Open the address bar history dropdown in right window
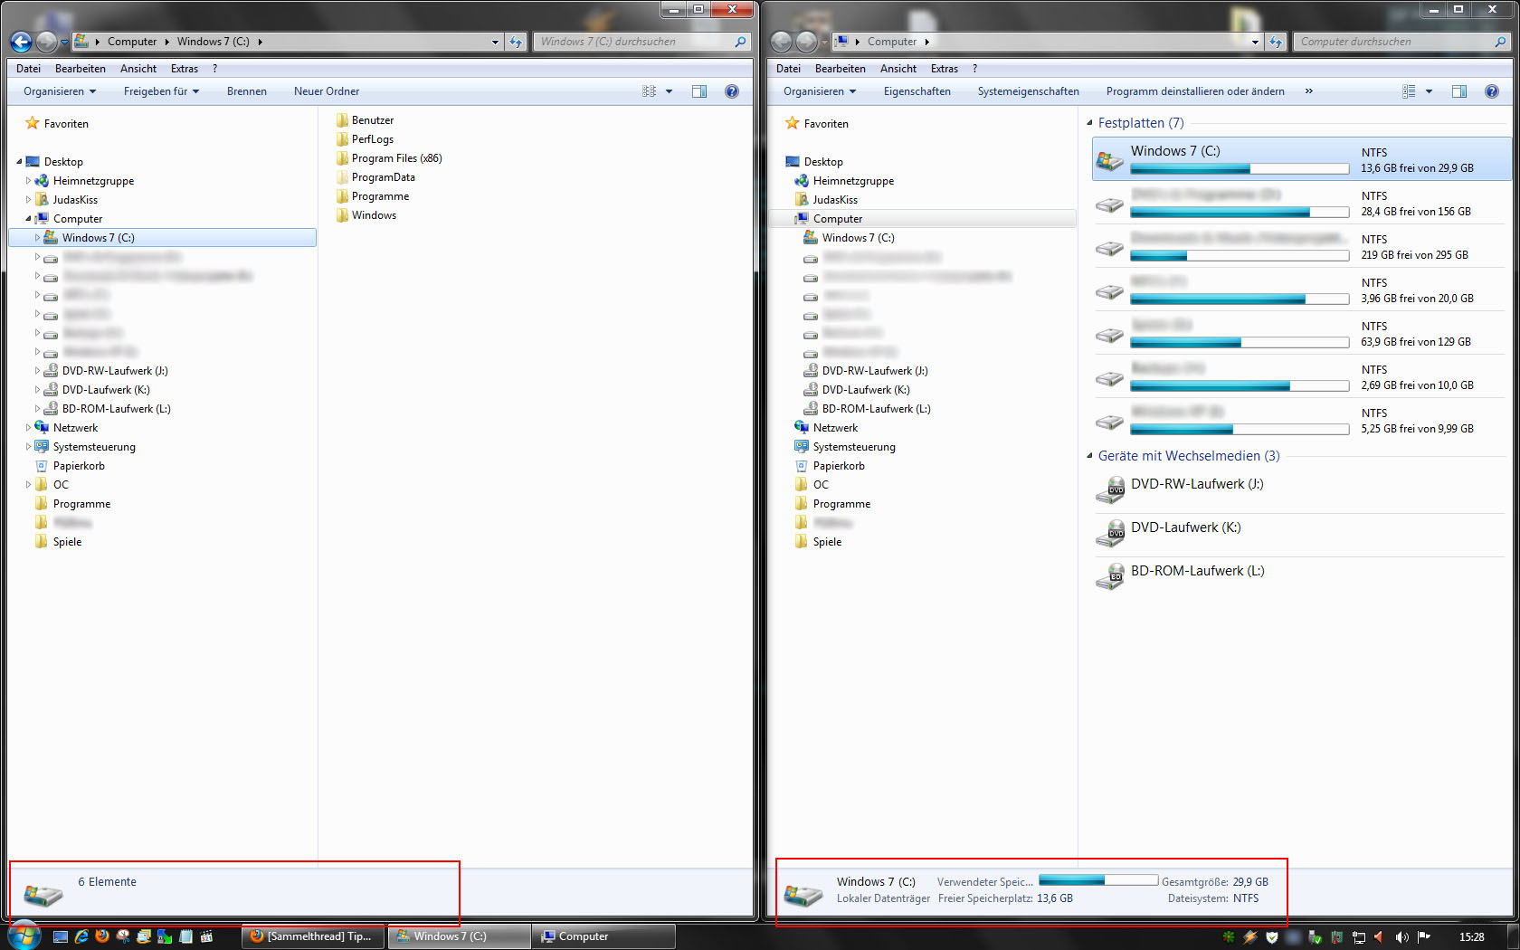The image size is (1520, 950). 1255,42
